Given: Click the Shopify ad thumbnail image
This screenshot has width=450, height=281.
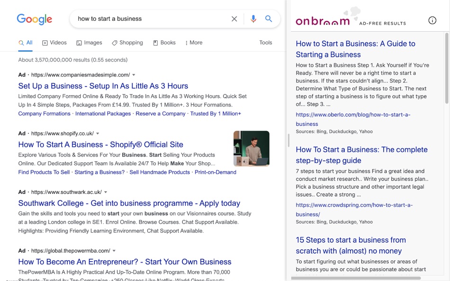Looking at the screenshot, I should [252, 149].
